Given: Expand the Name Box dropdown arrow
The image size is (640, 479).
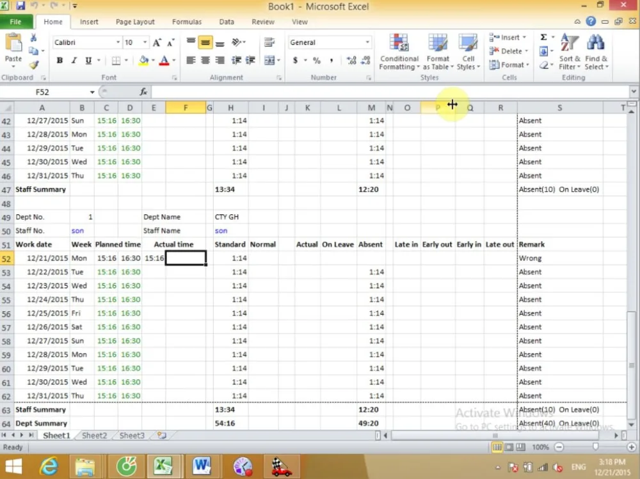Looking at the screenshot, I should click(92, 92).
